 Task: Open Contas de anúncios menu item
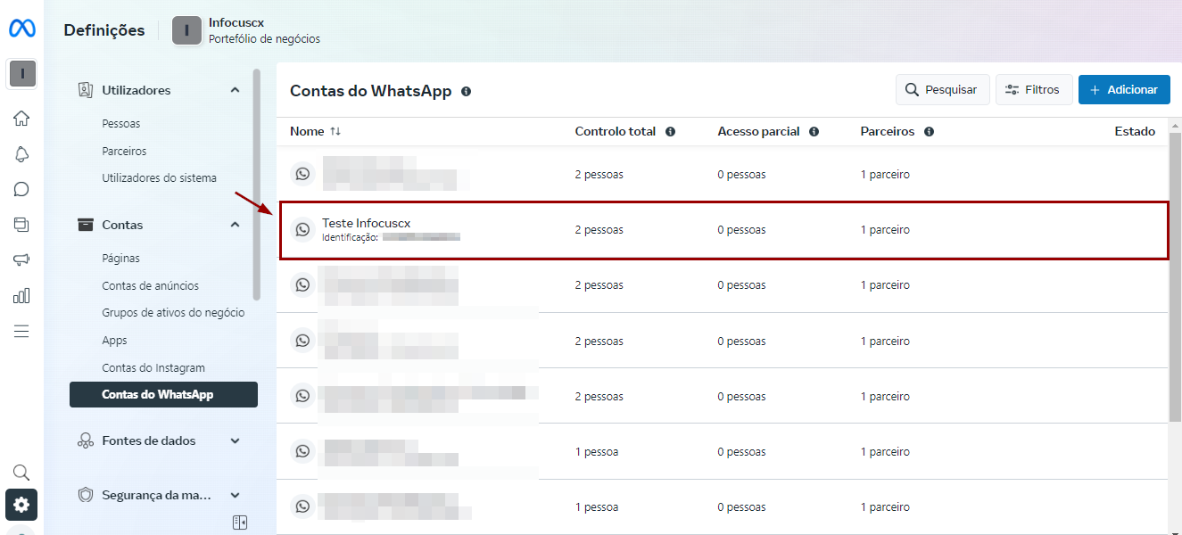tap(150, 286)
